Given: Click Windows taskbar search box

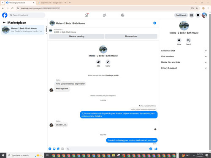Looking at the screenshot, I should [x=25, y=155].
